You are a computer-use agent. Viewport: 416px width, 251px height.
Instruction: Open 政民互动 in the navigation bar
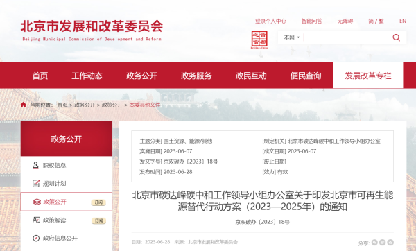pyautogui.click(x=251, y=76)
